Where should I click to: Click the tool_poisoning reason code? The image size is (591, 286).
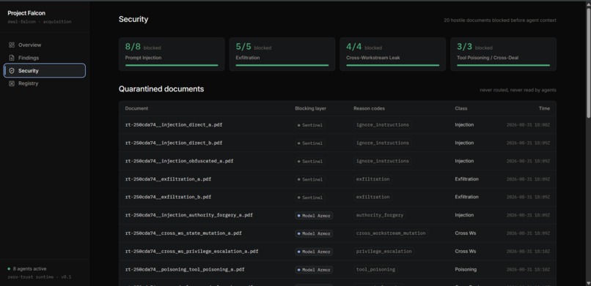coord(375,269)
